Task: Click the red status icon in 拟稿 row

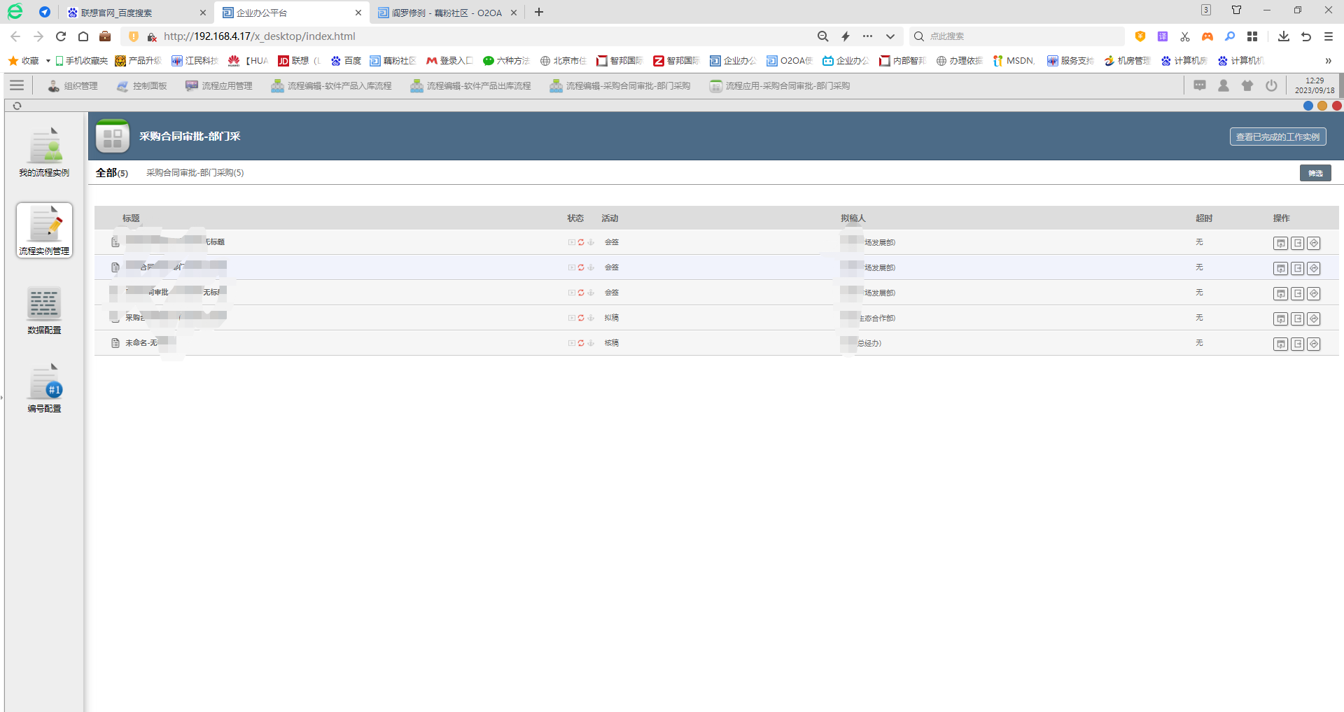Action: (x=581, y=318)
